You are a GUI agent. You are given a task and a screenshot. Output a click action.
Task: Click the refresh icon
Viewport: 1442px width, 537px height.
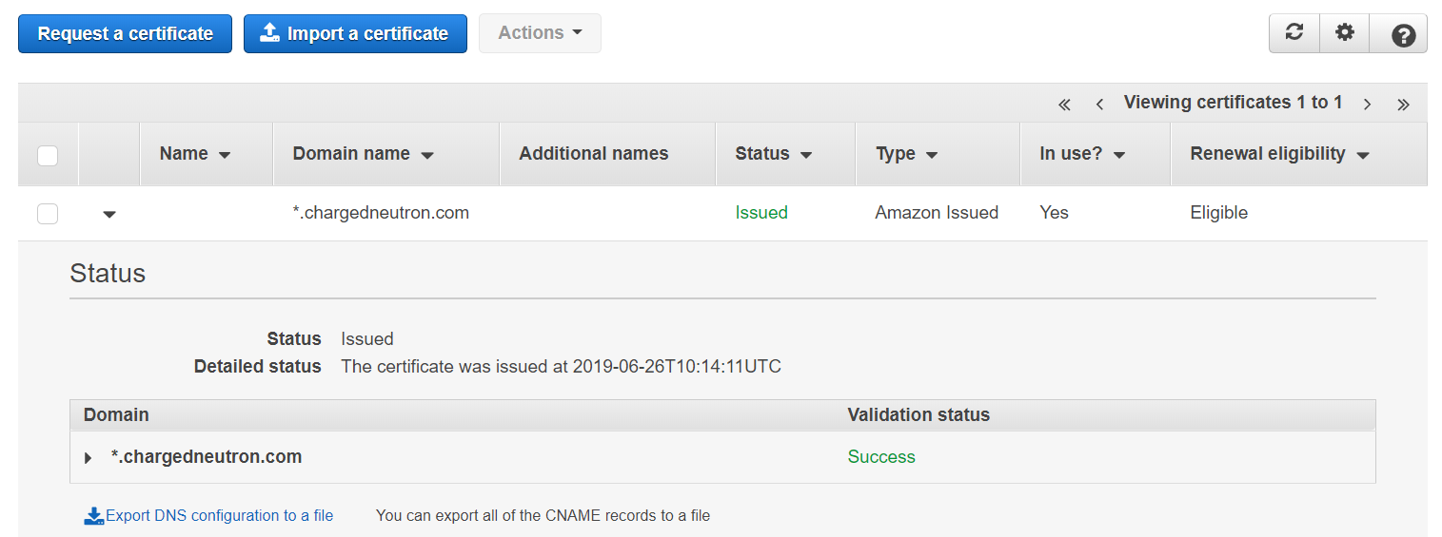pos(1294,33)
